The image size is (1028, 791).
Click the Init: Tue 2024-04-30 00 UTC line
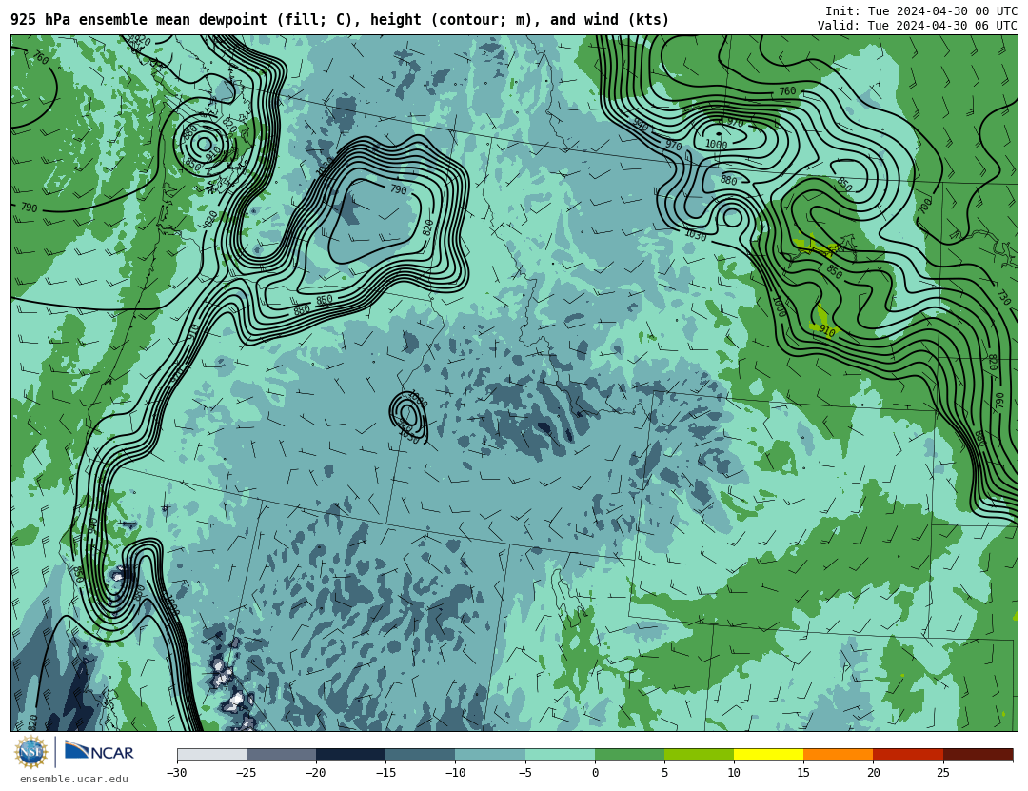coord(921,11)
